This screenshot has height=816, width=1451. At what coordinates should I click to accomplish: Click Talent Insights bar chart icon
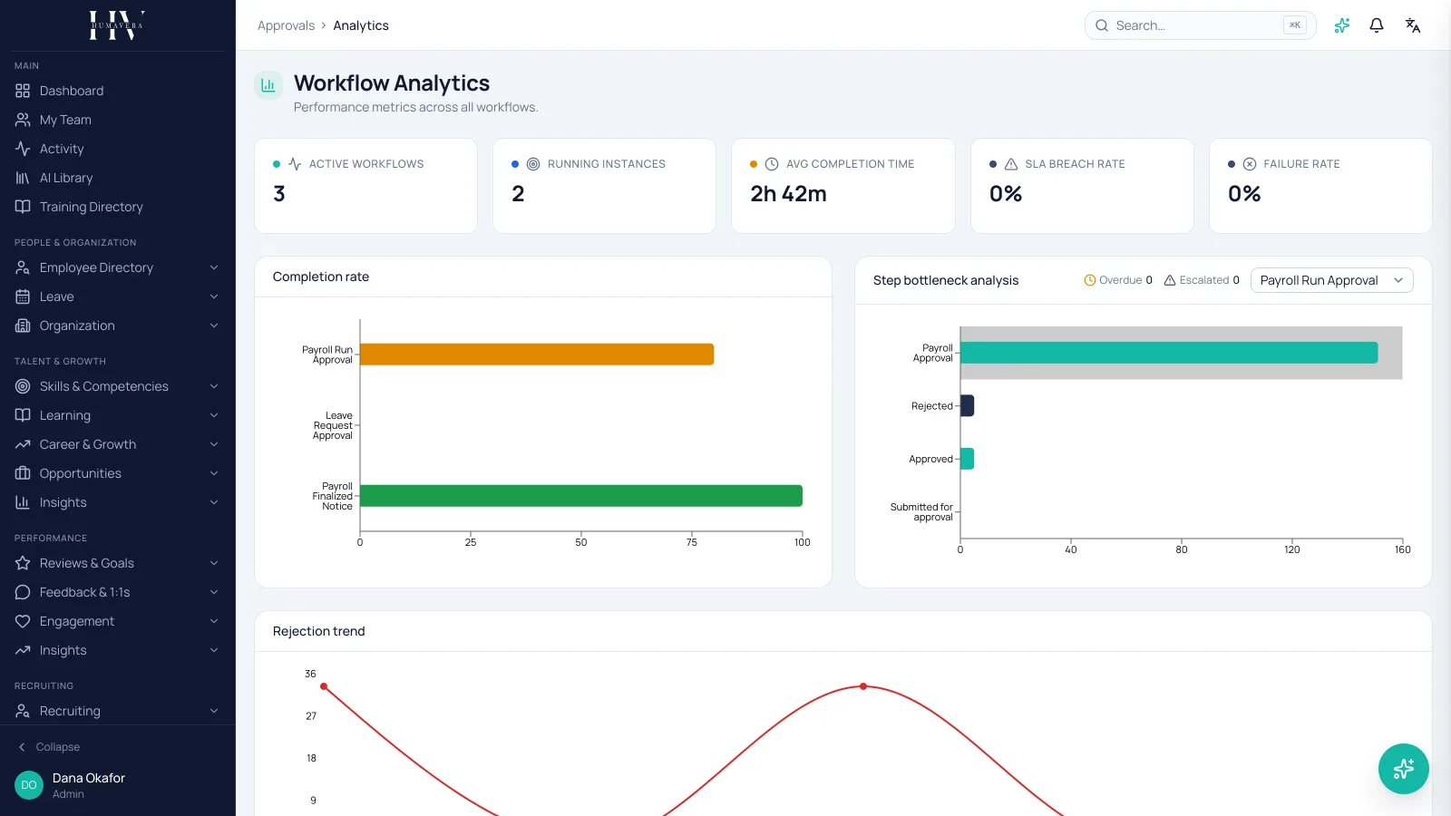(x=23, y=502)
